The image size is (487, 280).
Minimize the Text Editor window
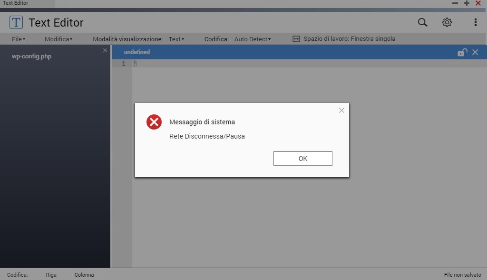click(x=455, y=3)
